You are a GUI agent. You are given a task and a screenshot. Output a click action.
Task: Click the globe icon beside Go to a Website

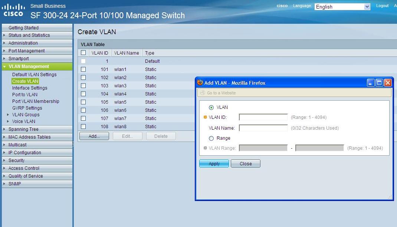tap(203, 93)
